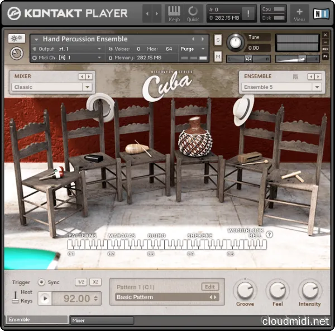Screen dimensions: 335x331
Task: Open instrument options gear icon
Action: [x=17, y=39]
